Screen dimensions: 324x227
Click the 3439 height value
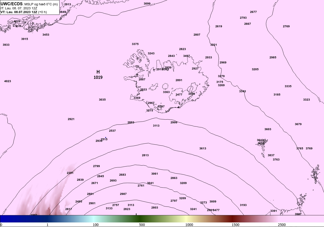[x=192, y=94]
